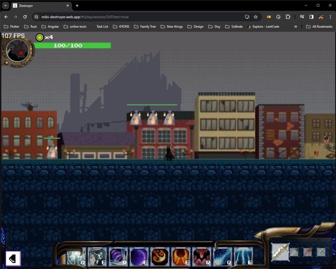Open the Explore - LeetCode bookmark
This screenshot has height=269, width=336.
[x=263, y=27]
